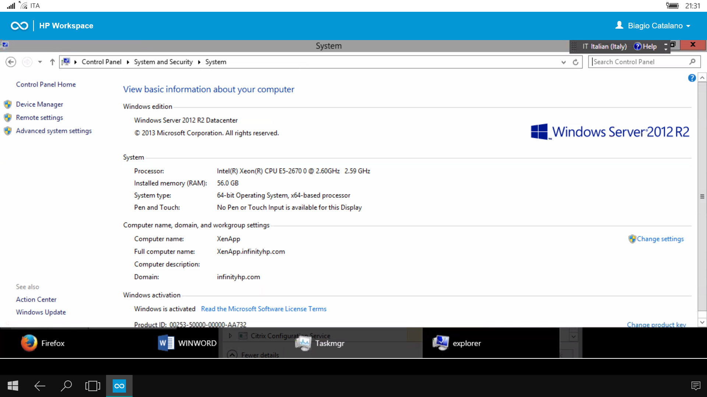The height and width of the screenshot is (397, 707).
Task: Click the search magnifier icon
Action: pyautogui.click(x=692, y=62)
